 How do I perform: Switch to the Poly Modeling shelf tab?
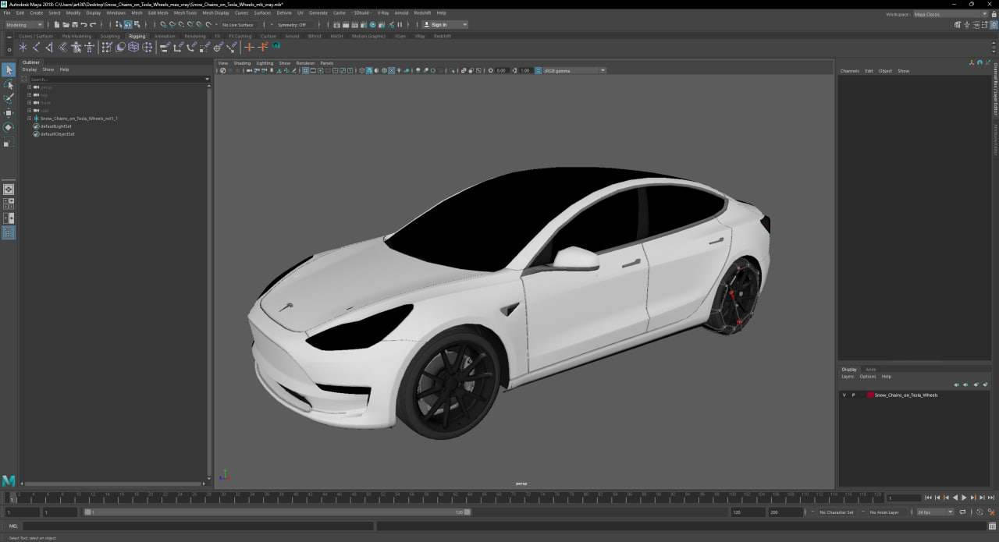click(76, 36)
